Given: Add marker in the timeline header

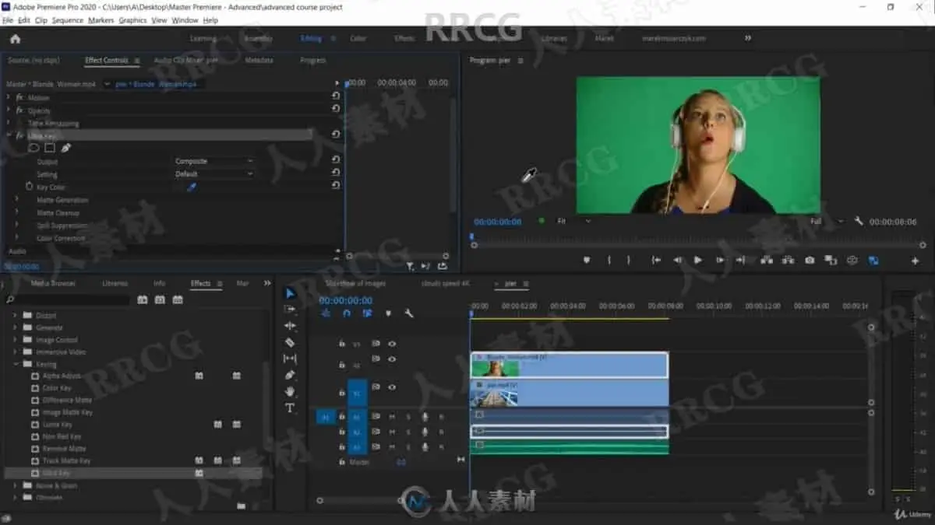Looking at the screenshot, I should [x=388, y=313].
